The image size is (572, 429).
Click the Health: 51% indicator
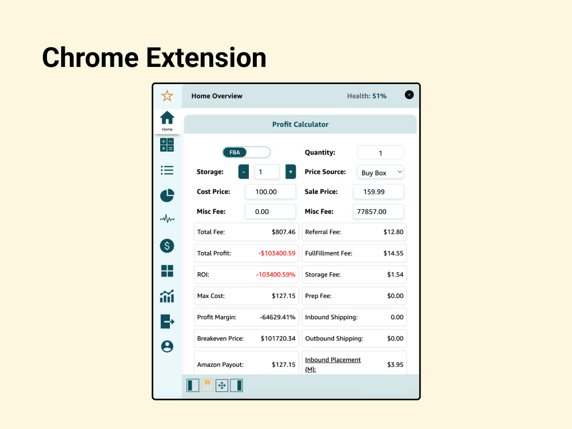(x=367, y=96)
